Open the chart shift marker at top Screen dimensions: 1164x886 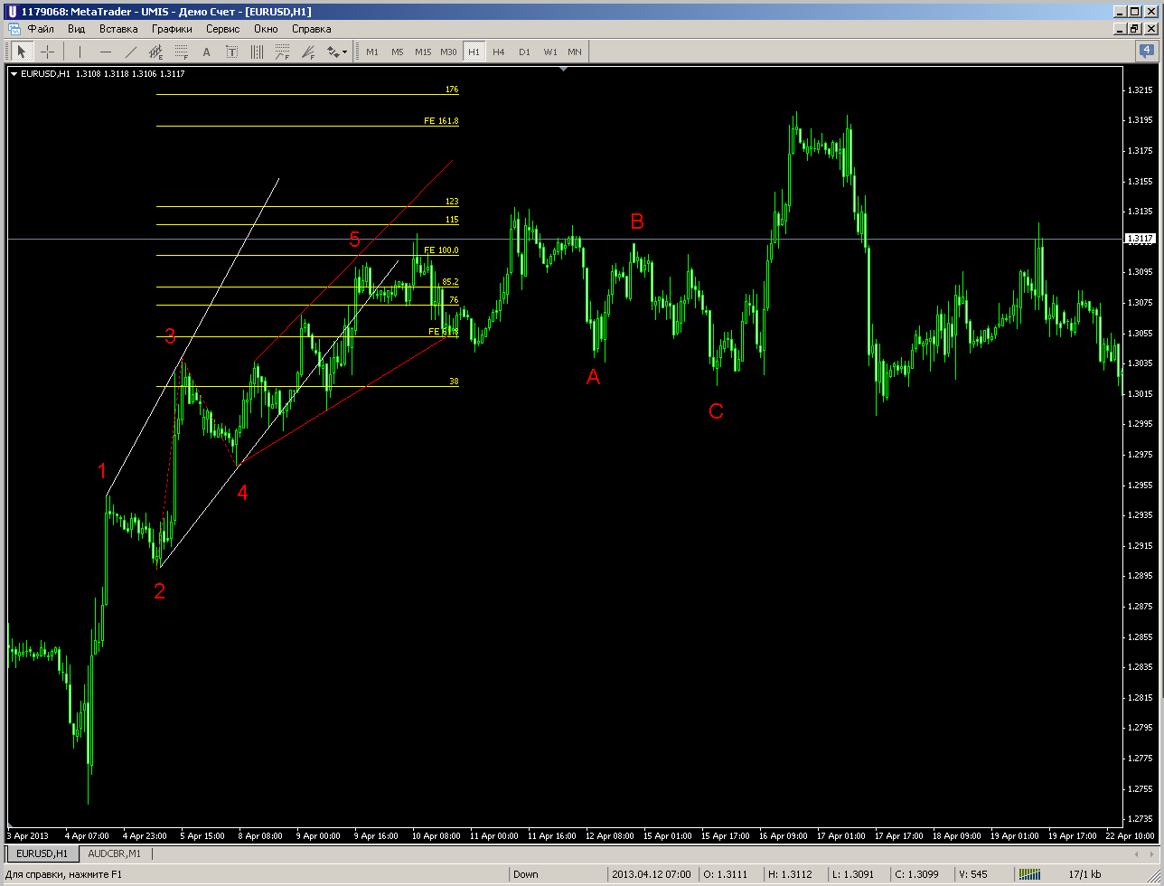(x=564, y=69)
